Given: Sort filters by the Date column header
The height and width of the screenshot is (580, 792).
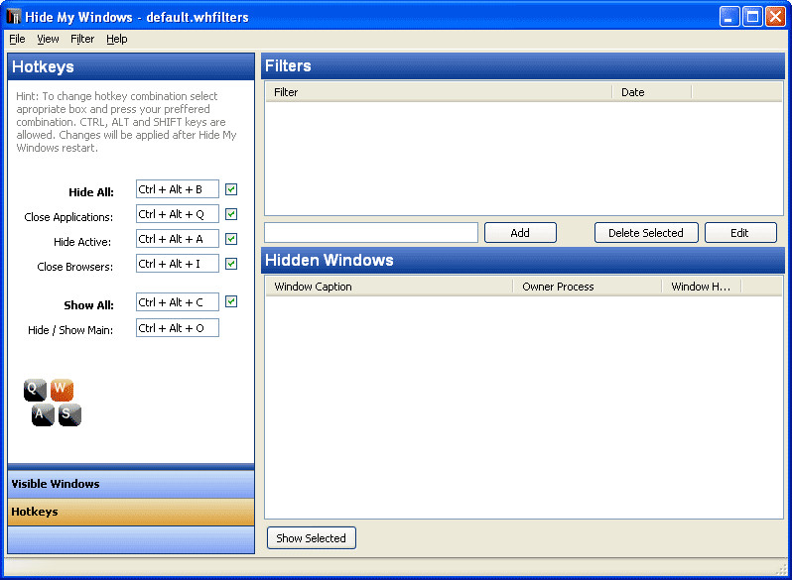Looking at the screenshot, I should click(x=652, y=92).
